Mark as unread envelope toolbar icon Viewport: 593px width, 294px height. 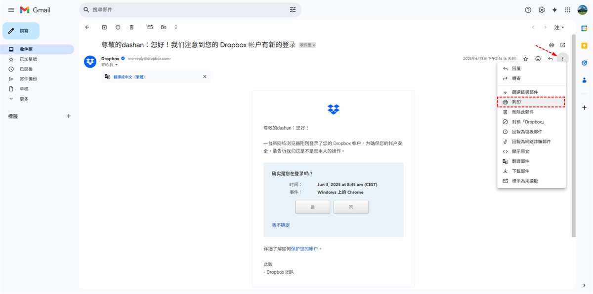[150, 27]
